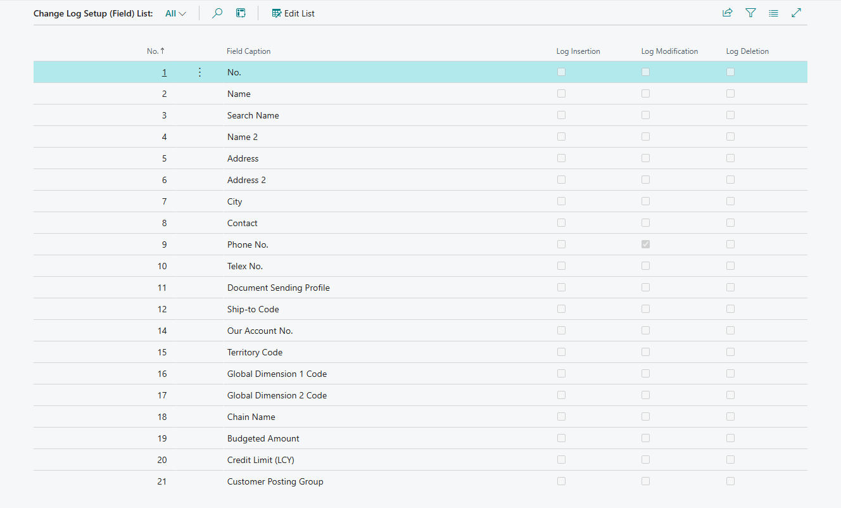
Task: Click Our Account No. caption
Action: [x=260, y=331]
